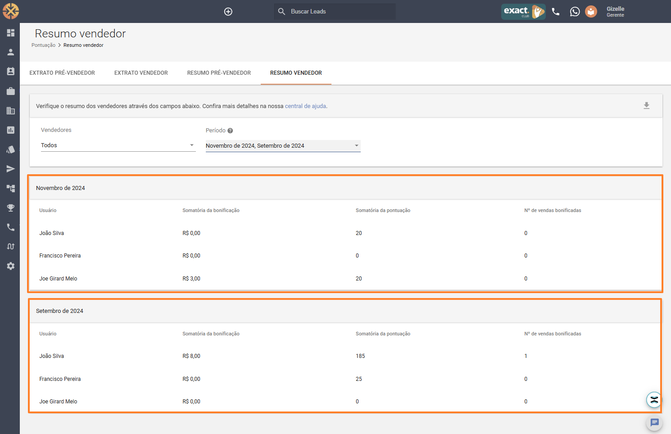Click the search magnifier icon
This screenshot has width=671, height=434.
[281, 11]
